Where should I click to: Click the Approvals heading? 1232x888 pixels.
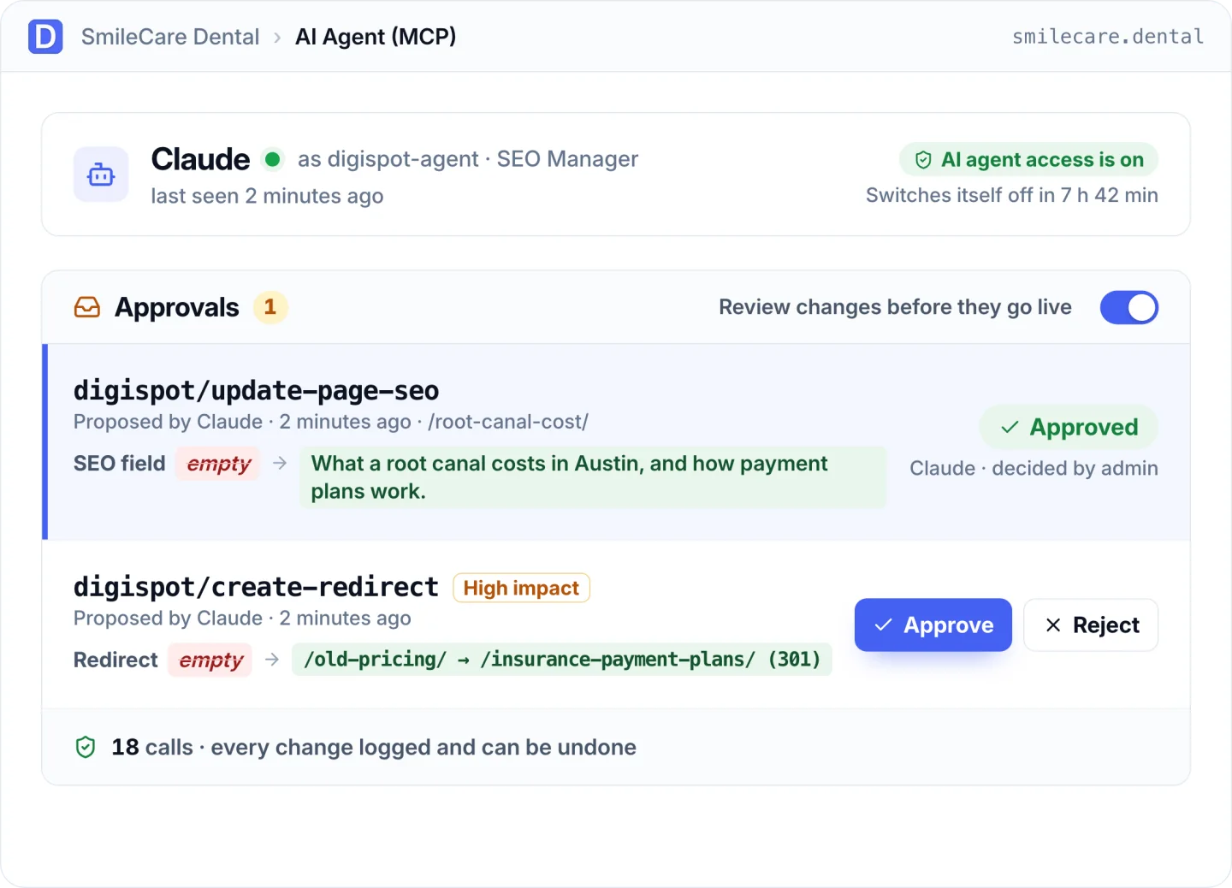[177, 307]
